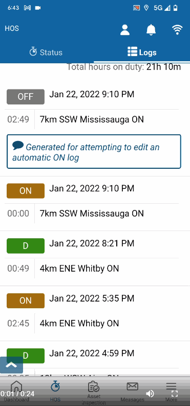Open the edit-attempt comment annotation box
The image size is (190, 406).
point(94,151)
